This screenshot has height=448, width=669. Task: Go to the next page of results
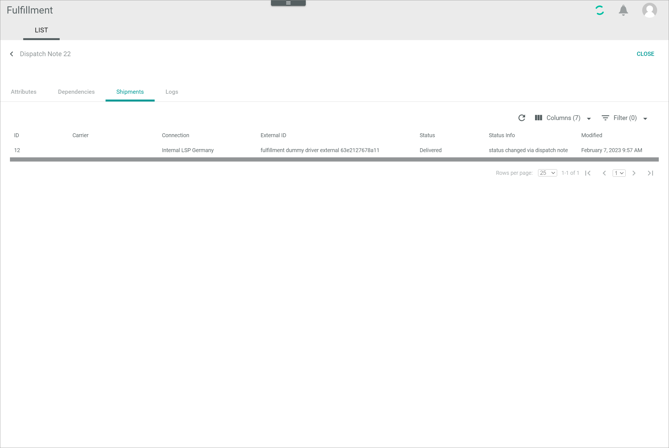coord(634,173)
